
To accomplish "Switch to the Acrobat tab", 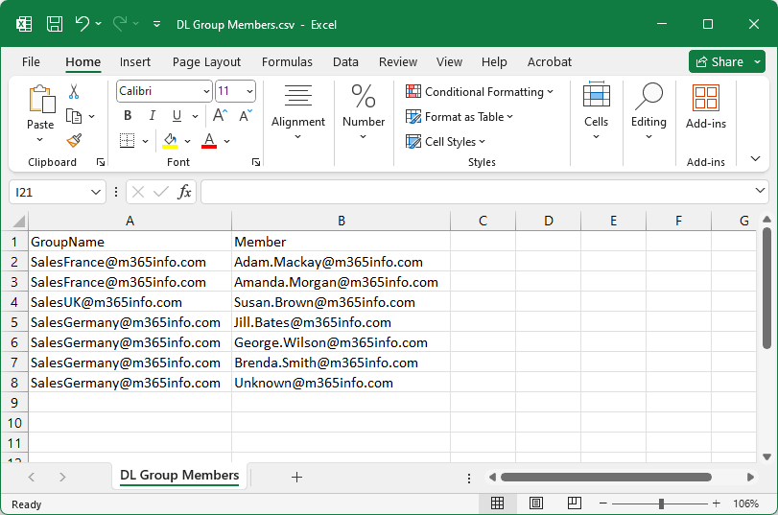I will (x=550, y=62).
